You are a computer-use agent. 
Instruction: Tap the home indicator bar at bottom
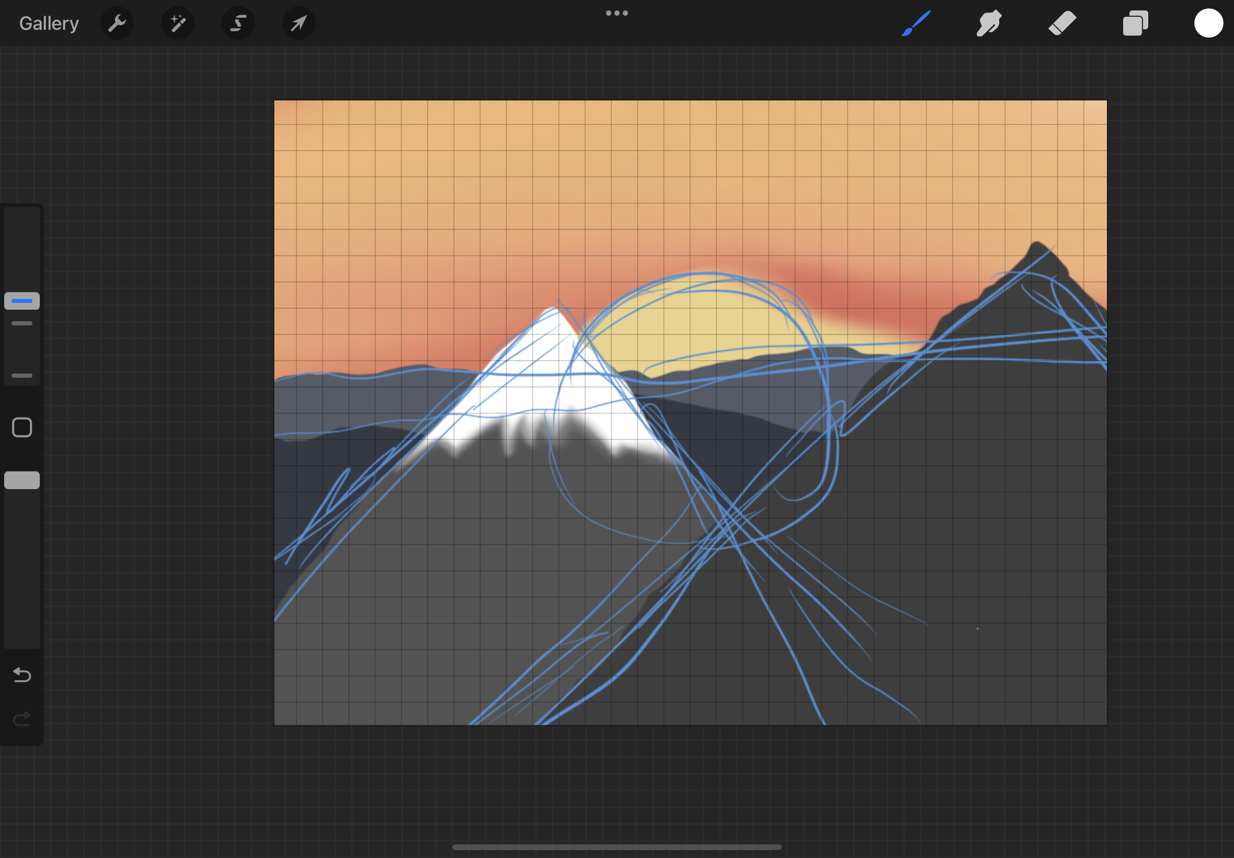(616, 846)
